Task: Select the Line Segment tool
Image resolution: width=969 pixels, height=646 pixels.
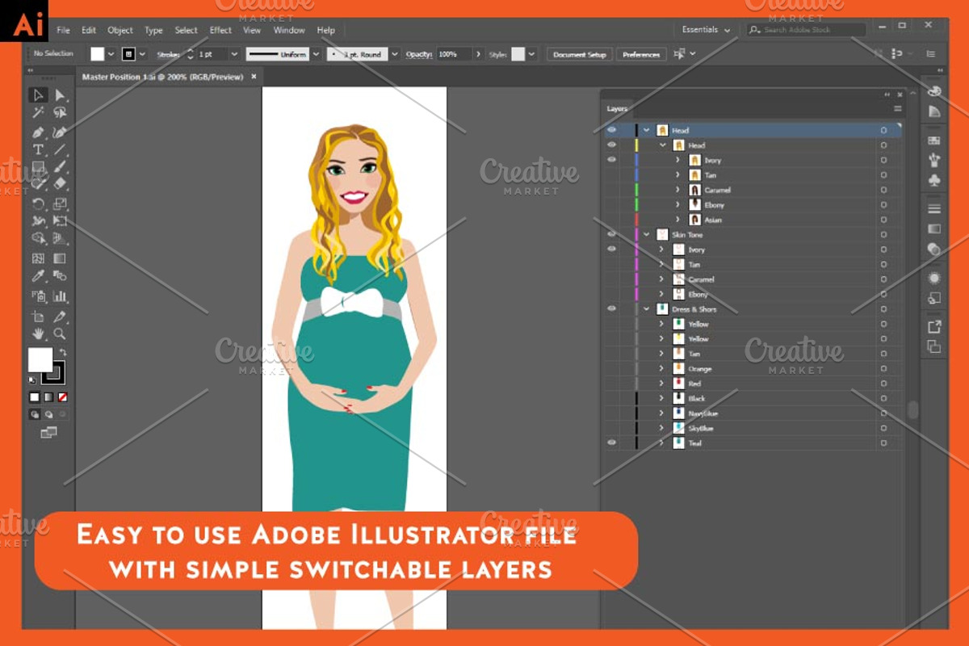Action: point(60,149)
